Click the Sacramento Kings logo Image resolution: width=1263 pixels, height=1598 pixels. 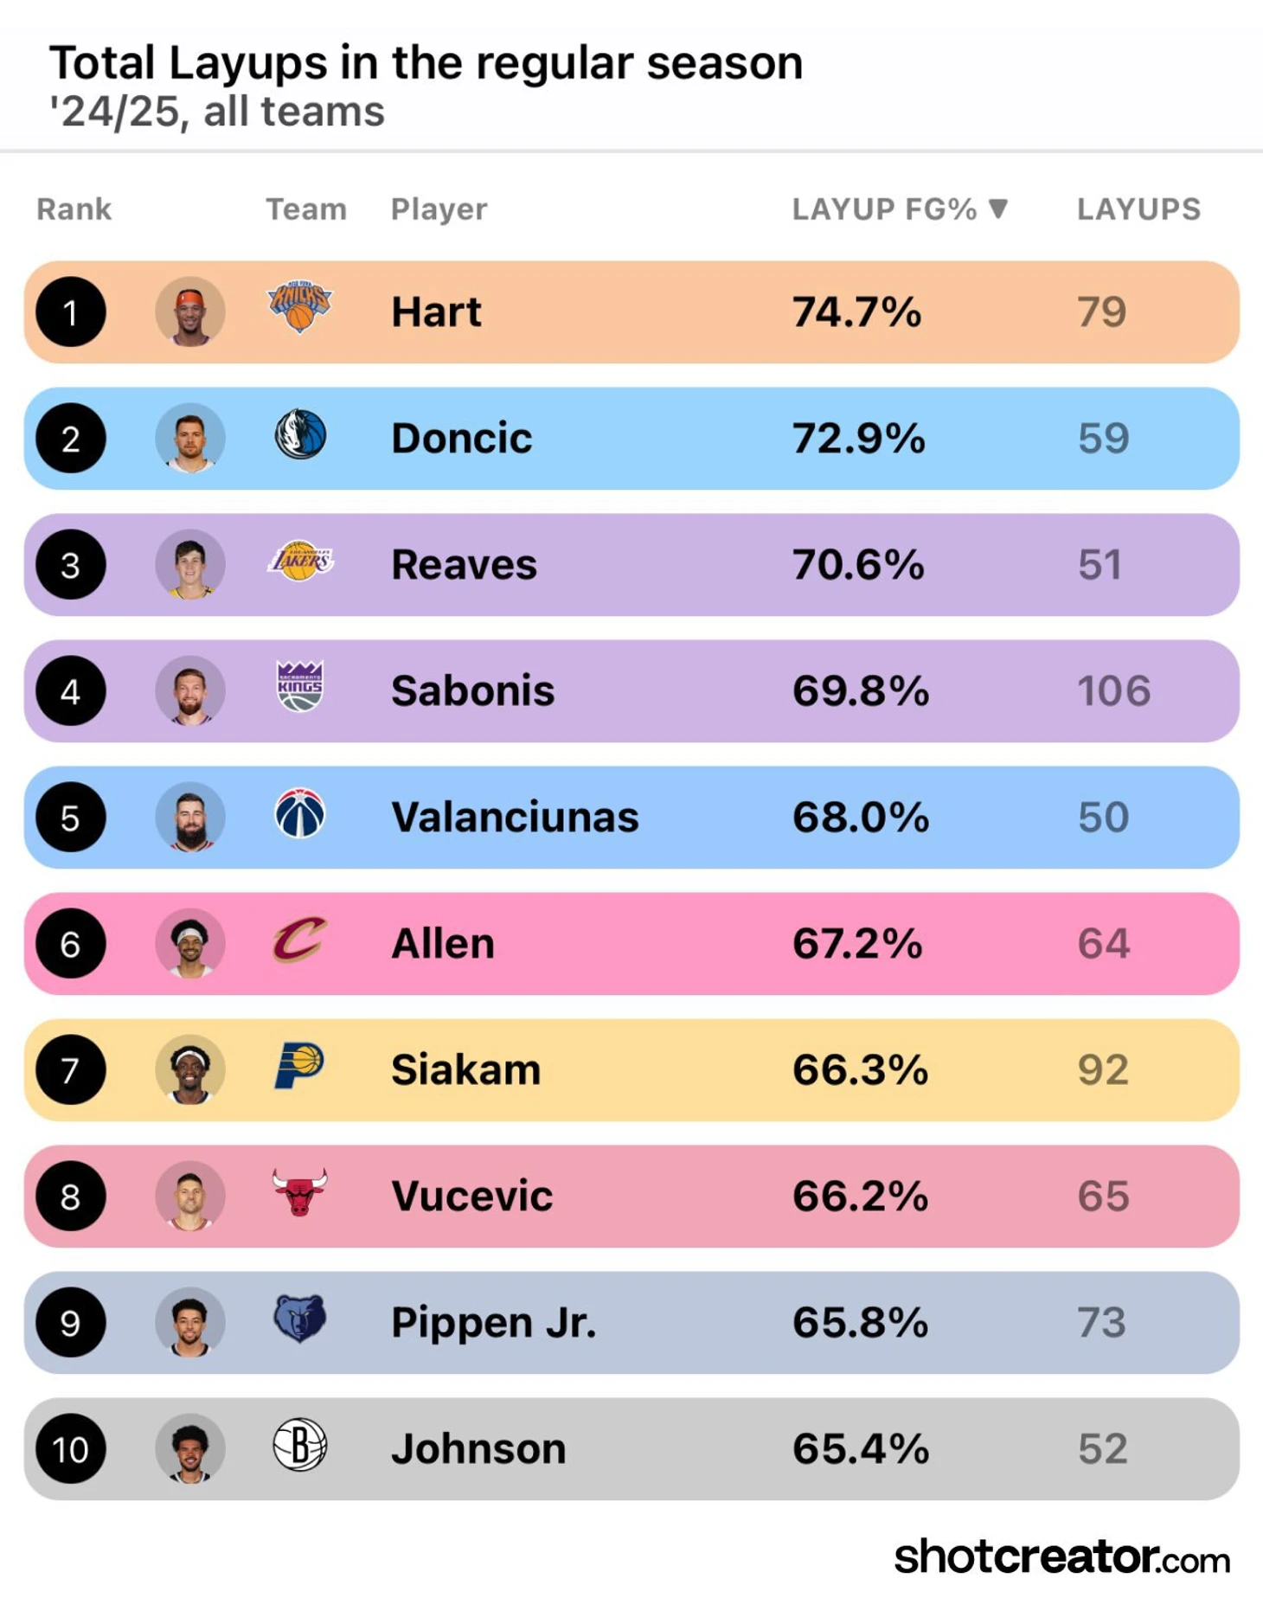click(299, 687)
